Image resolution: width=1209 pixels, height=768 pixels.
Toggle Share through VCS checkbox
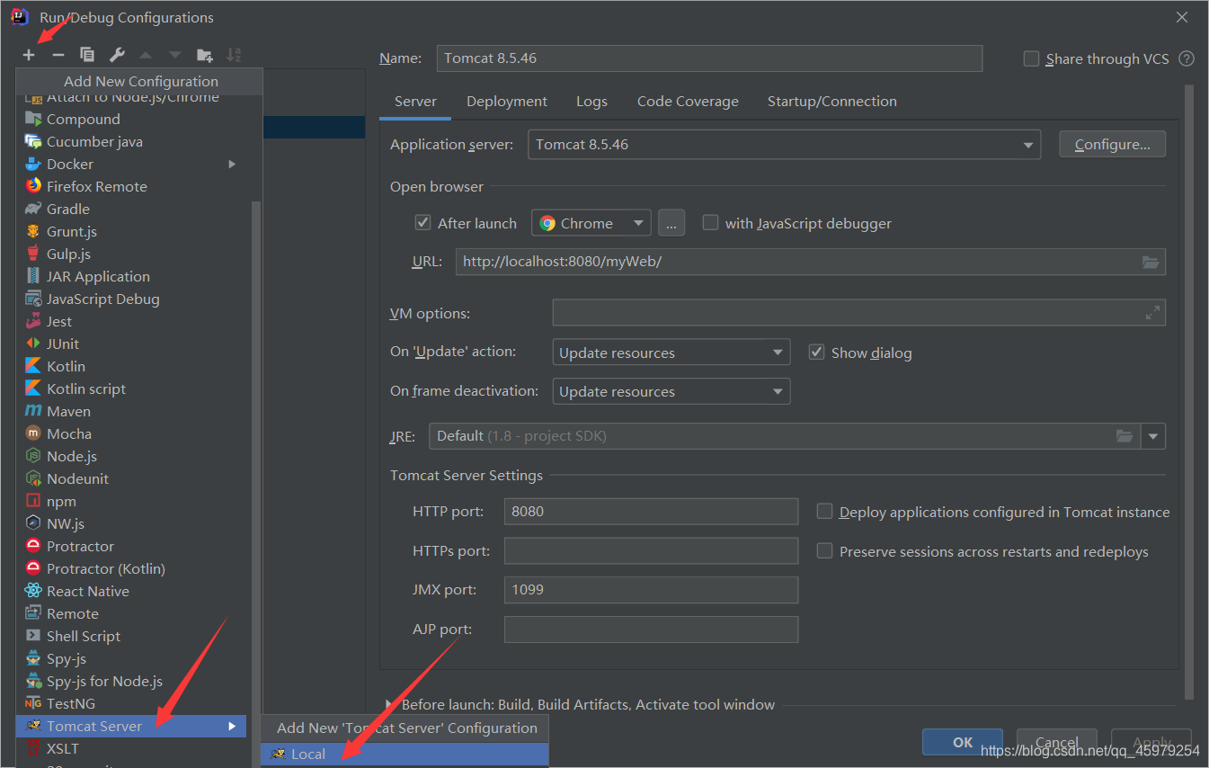[x=1031, y=58]
